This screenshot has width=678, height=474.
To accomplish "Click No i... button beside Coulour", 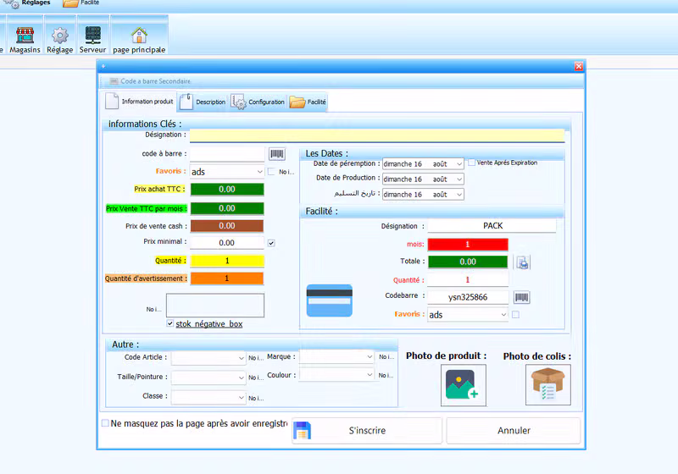I will 386,376.
